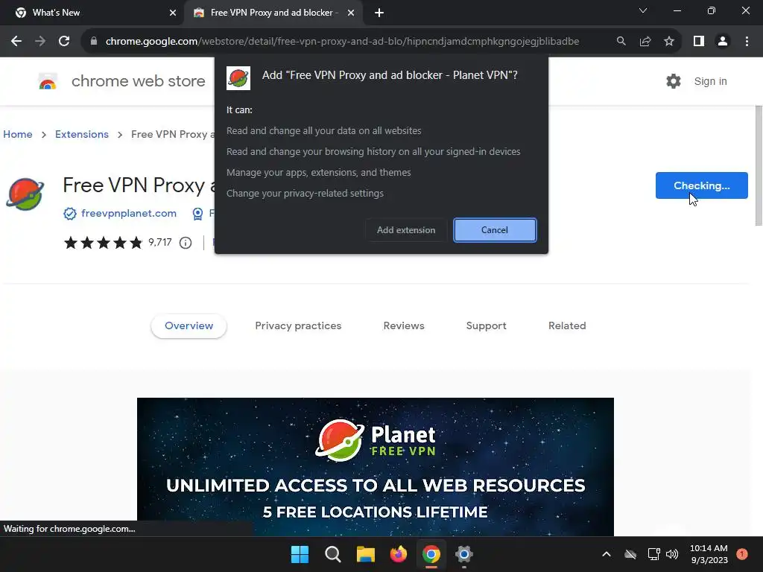Click the five-star rating
The width and height of the screenshot is (763, 572).
[x=103, y=243]
